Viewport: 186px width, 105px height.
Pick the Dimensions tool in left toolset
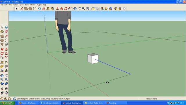pos(6,62)
